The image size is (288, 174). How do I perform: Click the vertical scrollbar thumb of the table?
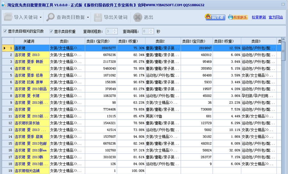[x=284, y=51]
